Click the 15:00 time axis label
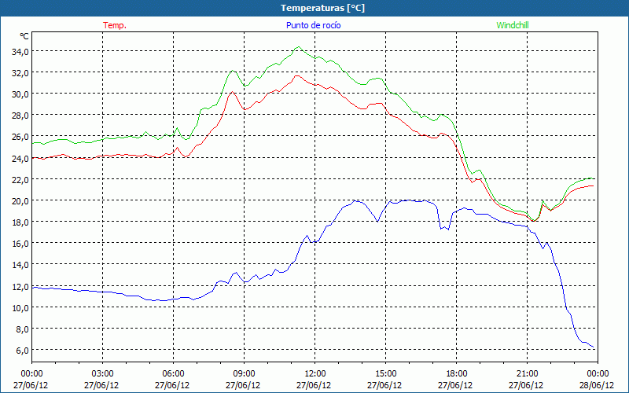 point(385,374)
